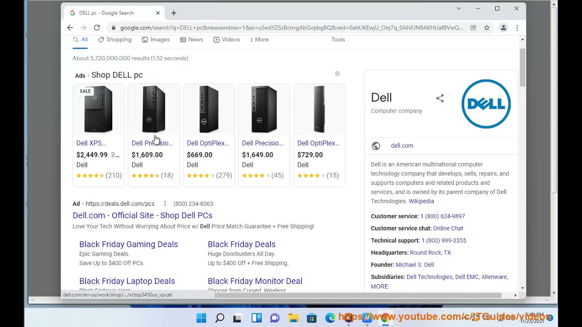This screenshot has width=582, height=327.
Task: Open File Explorer from the taskbar
Action: coord(293,318)
